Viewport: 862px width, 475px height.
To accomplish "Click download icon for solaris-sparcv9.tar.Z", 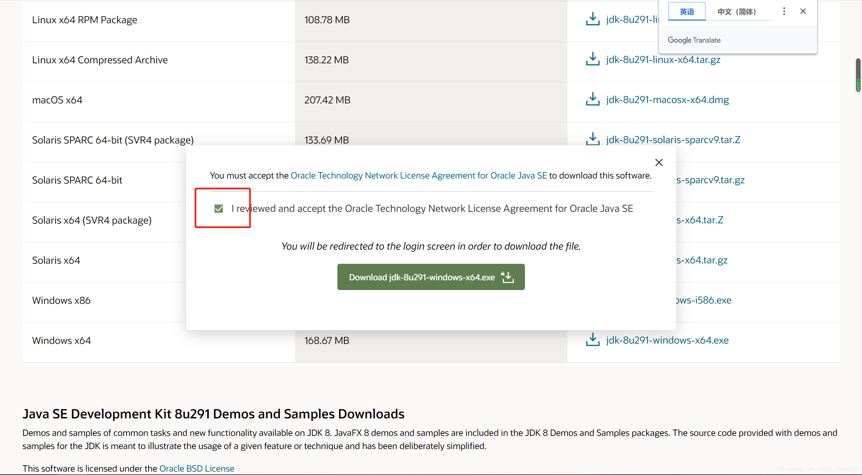I will click(x=592, y=139).
